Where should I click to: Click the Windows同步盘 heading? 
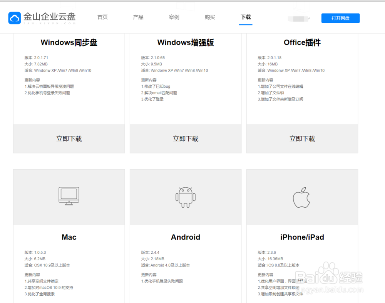coord(69,42)
